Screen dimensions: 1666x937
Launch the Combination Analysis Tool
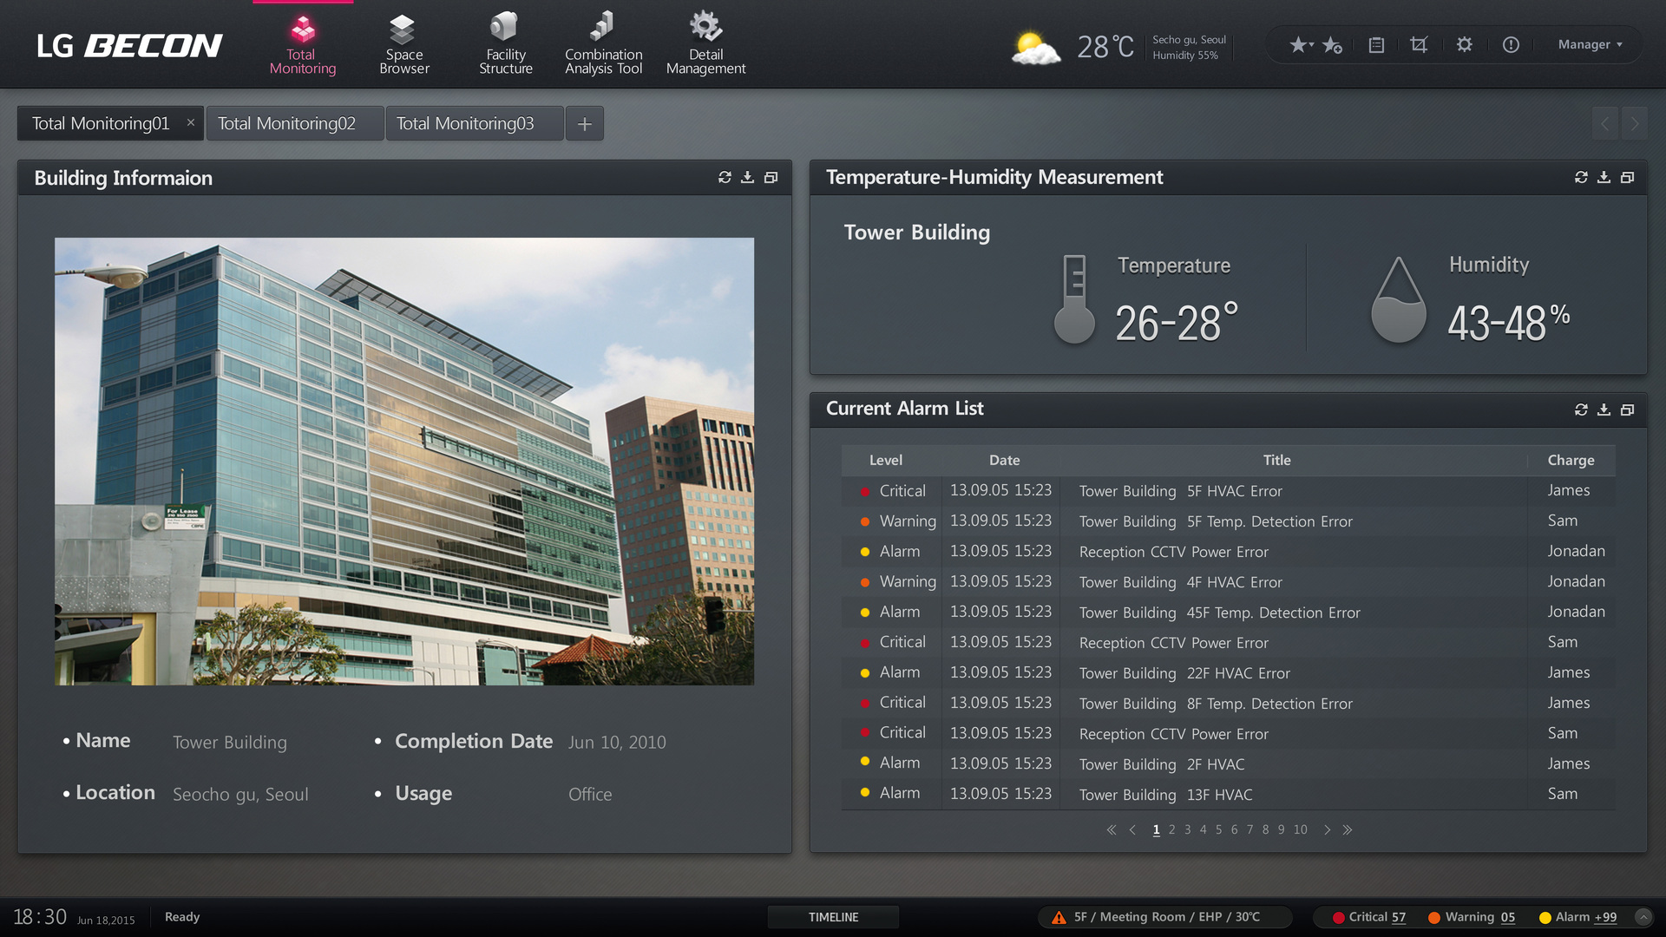pyautogui.click(x=603, y=44)
